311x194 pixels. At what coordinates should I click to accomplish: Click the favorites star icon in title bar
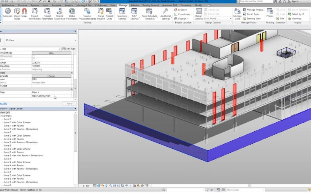click(285, 1)
